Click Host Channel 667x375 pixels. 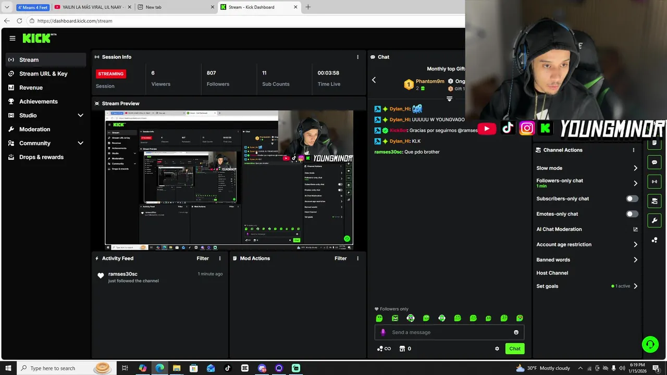tap(552, 273)
